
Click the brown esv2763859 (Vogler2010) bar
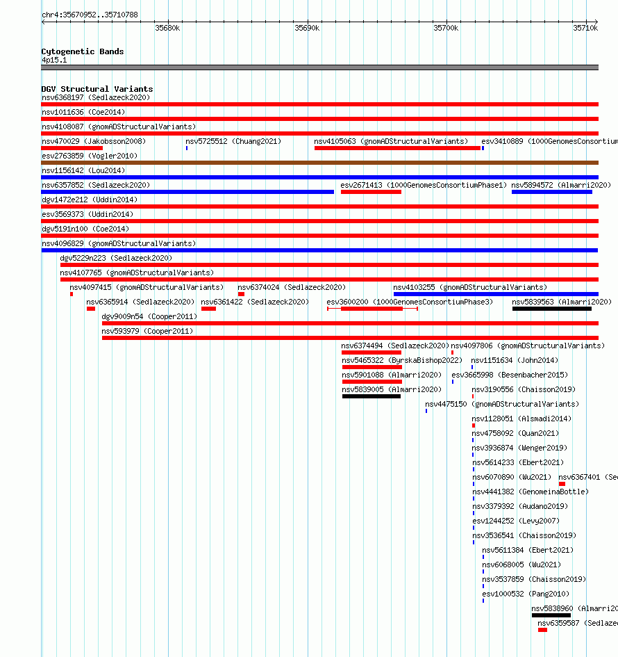(x=319, y=163)
